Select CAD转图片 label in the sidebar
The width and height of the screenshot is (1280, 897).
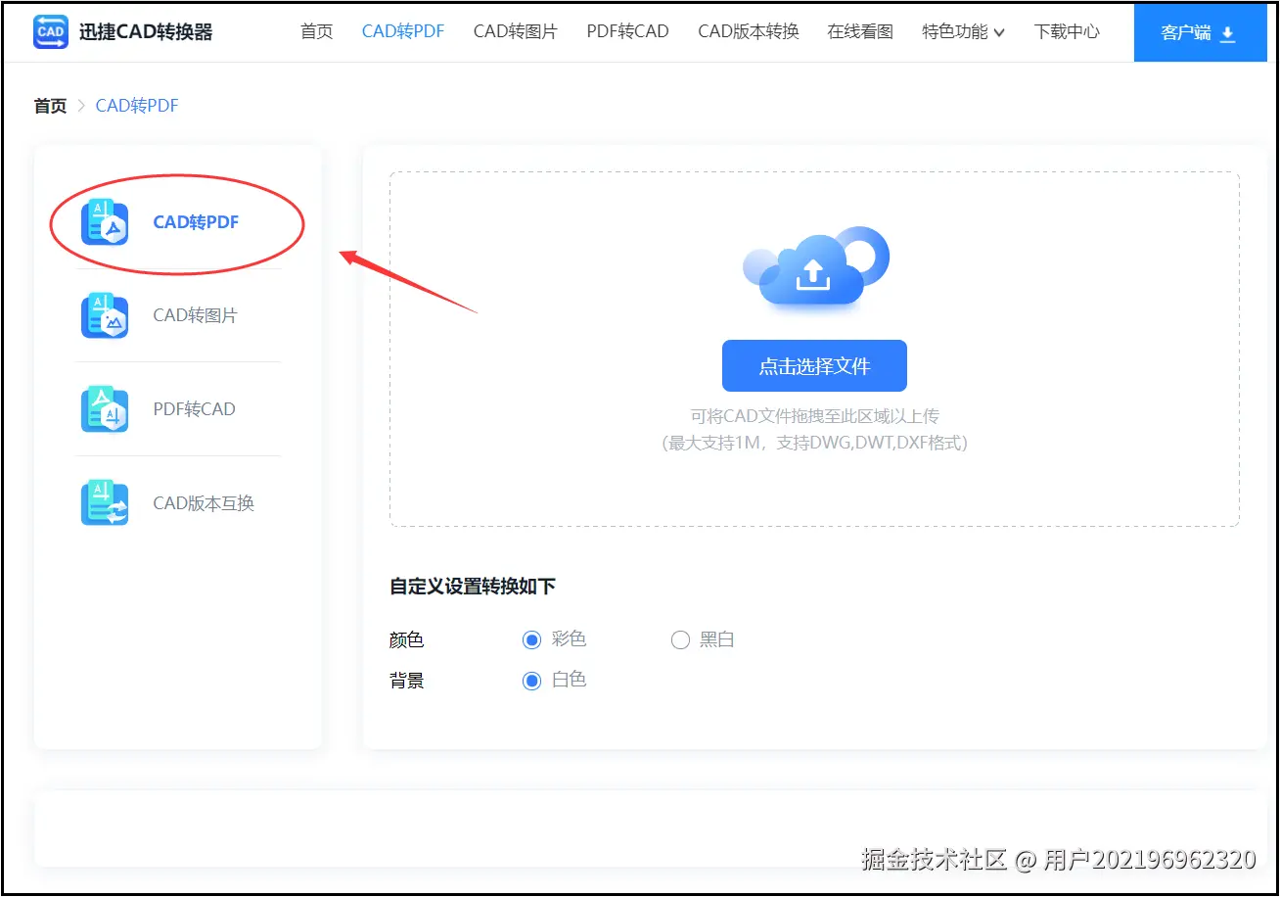pyautogui.click(x=196, y=315)
